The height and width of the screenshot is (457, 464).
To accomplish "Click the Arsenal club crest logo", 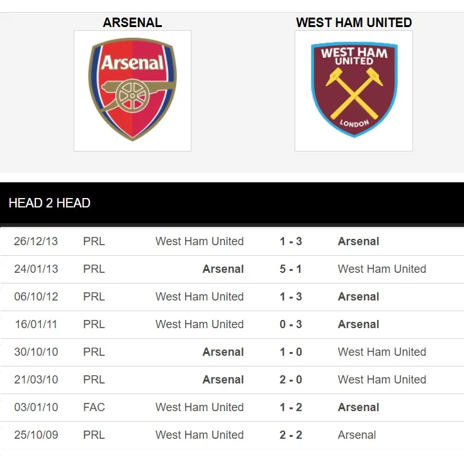I will 132,91.
